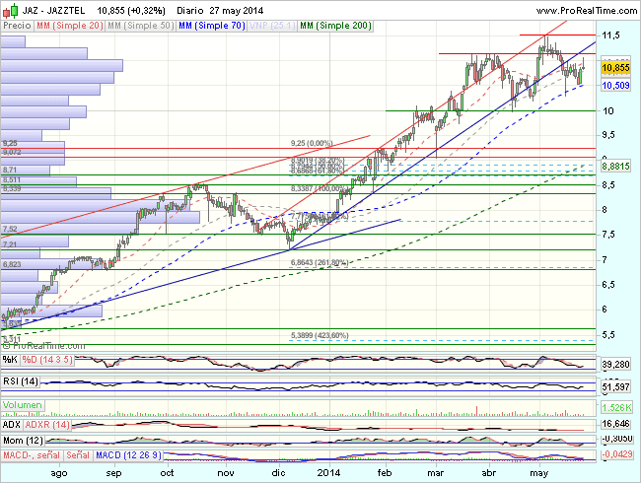The image size is (641, 483).
Task: Click the yellow 10,855 current price tag
Action: [615, 67]
